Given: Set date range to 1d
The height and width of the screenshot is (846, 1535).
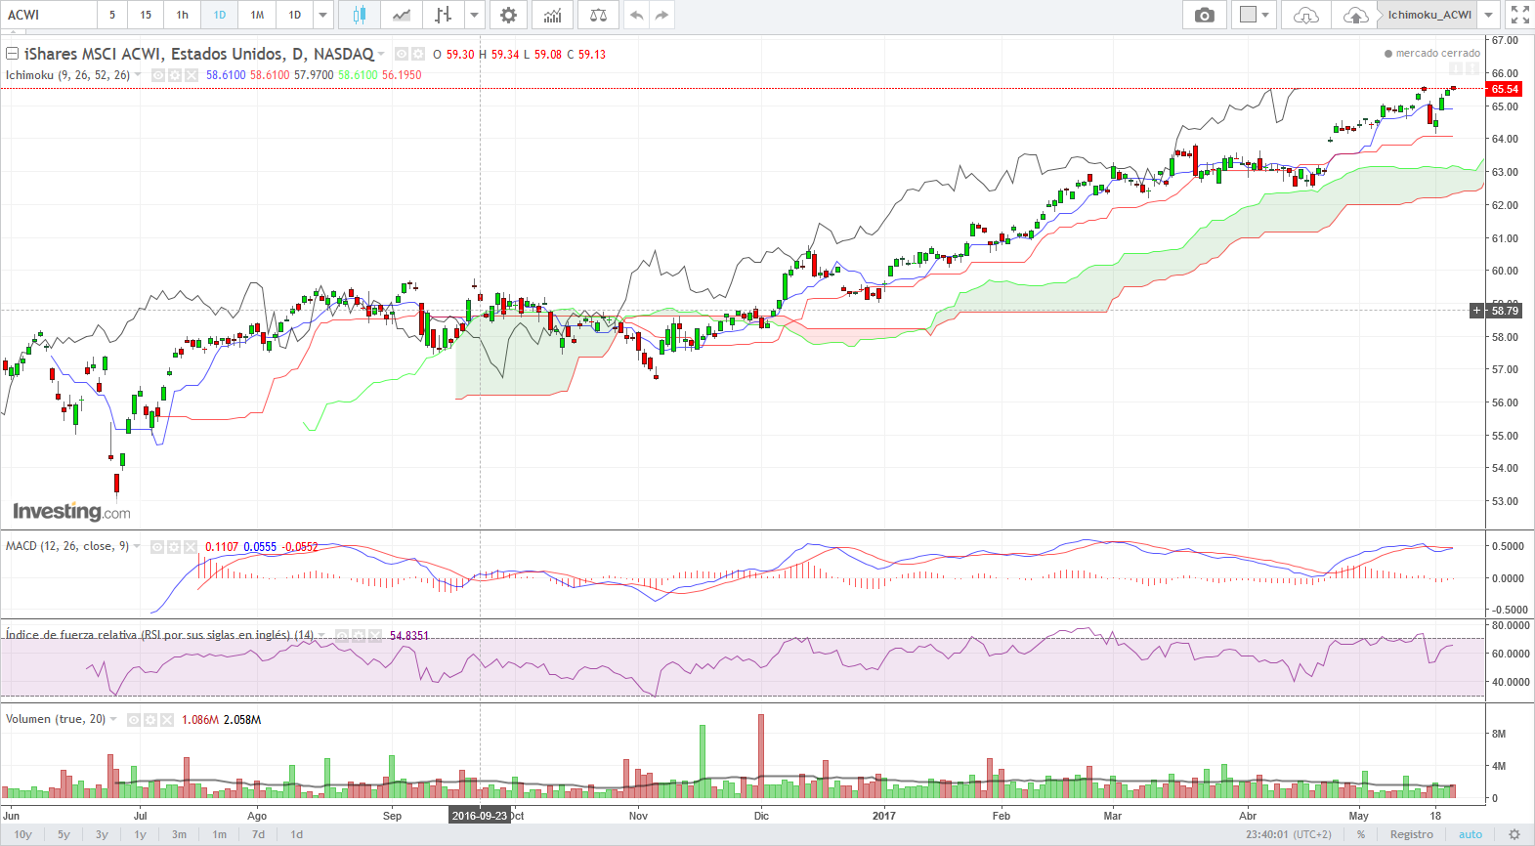Looking at the screenshot, I should (x=297, y=834).
